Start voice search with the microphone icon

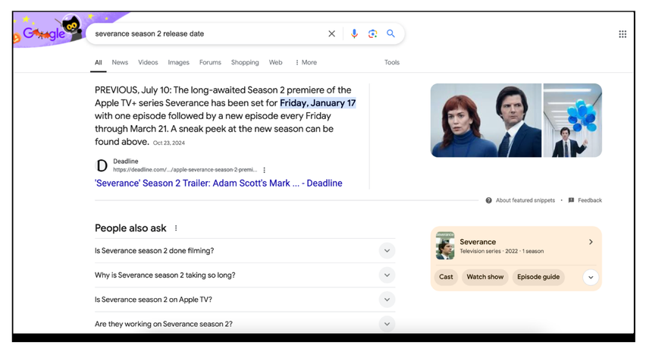354,34
